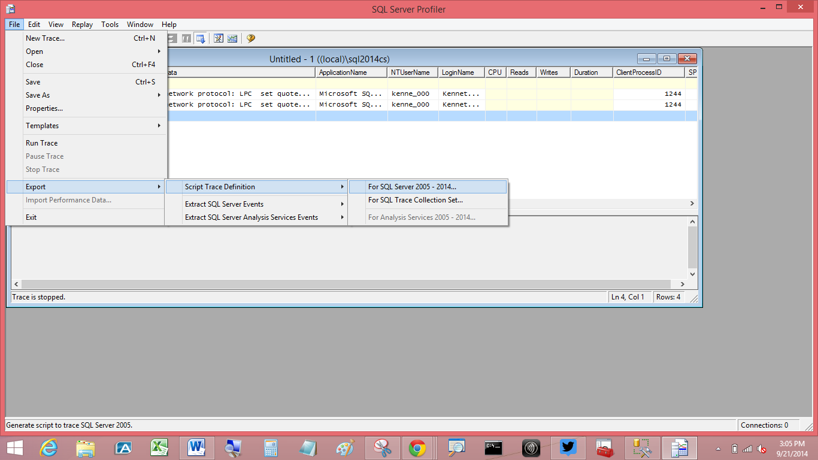This screenshot has height=460, width=818.
Task: Open File Explorer from the taskbar
Action: pos(86,447)
